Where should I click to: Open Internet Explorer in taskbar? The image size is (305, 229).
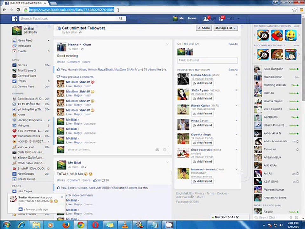[21, 225]
